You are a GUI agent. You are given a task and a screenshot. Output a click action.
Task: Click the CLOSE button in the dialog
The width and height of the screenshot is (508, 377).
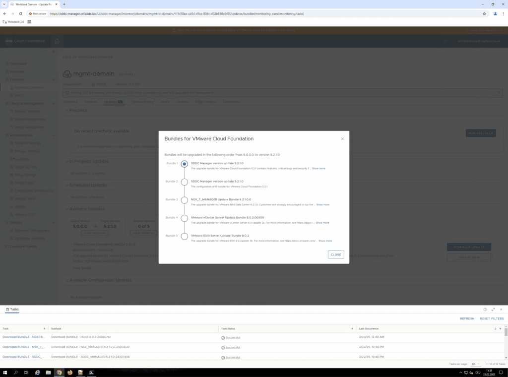click(336, 254)
